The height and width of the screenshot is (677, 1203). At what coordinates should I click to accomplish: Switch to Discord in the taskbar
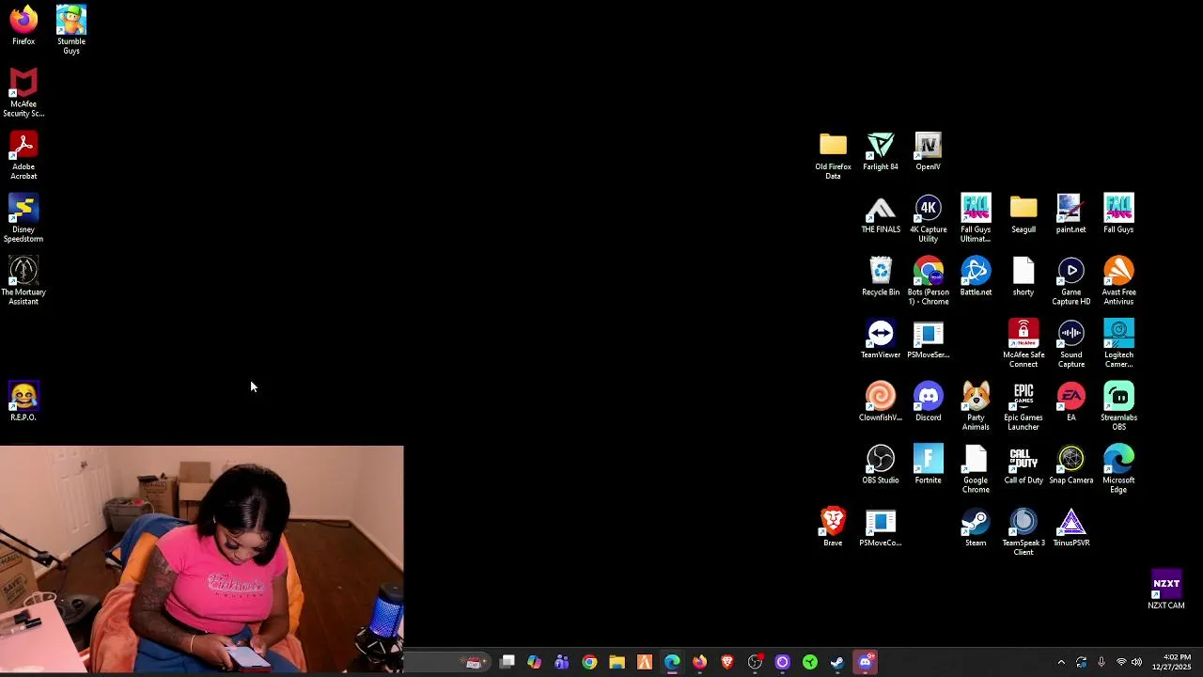pos(865,662)
